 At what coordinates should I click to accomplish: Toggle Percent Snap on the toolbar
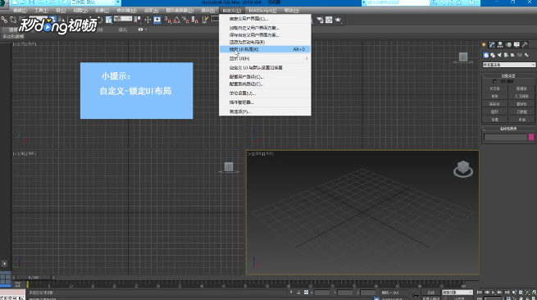click(185, 20)
